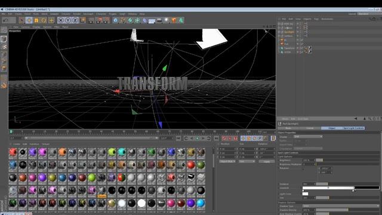The image size is (382, 215).
Task: Select Spot Light Controls tab
Action: click(x=353, y=128)
